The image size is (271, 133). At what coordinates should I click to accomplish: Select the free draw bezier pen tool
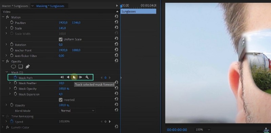point(27,66)
